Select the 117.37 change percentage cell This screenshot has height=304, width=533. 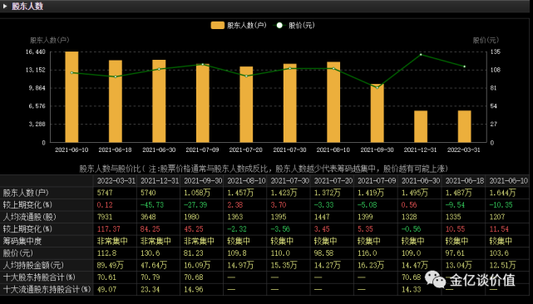tap(108, 229)
